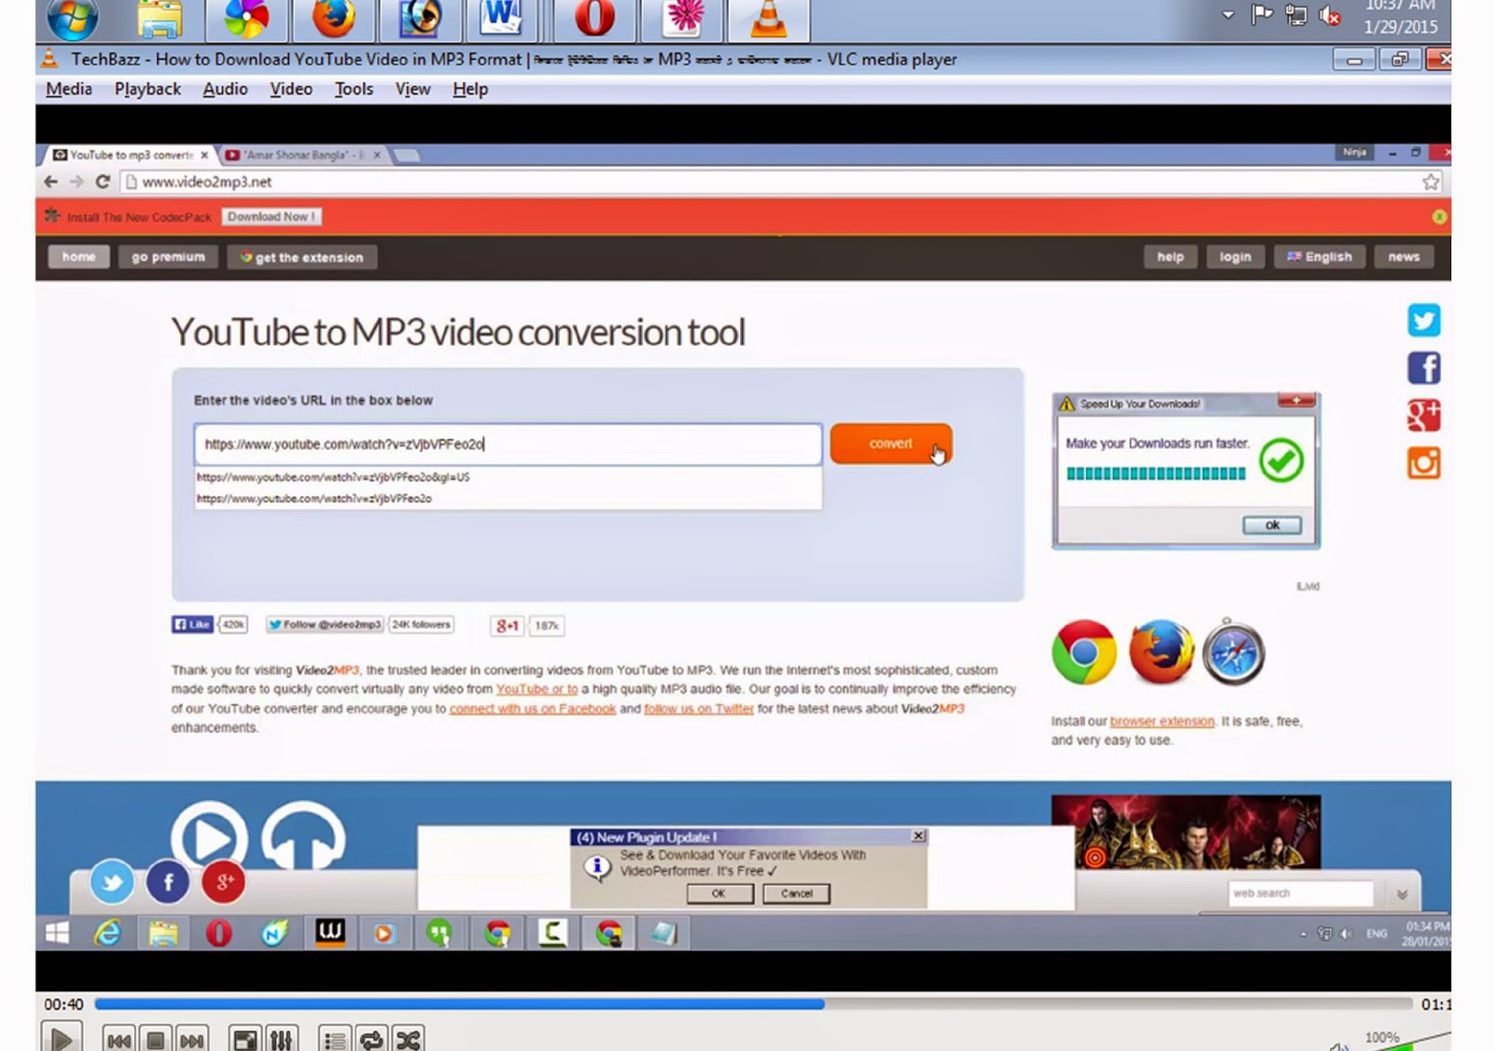Click the Facebook Like button
This screenshot has width=1493, height=1051.
pos(192,625)
